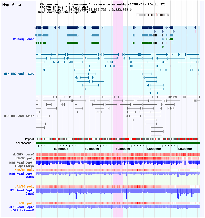Click the Read coverage check span text

(x=68, y=12)
